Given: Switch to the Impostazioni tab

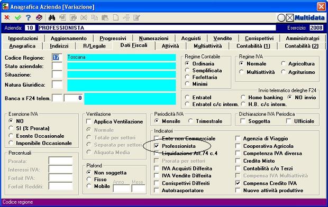Looking at the screenshot, I should tap(23, 39).
